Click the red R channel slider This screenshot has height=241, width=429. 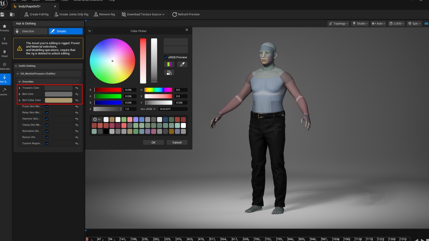pyautogui.click(x=108, y=90)
